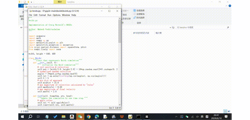Click the 'class Boids:' line
The width and height of the screenshot is (250, 120).
[35, 58]
